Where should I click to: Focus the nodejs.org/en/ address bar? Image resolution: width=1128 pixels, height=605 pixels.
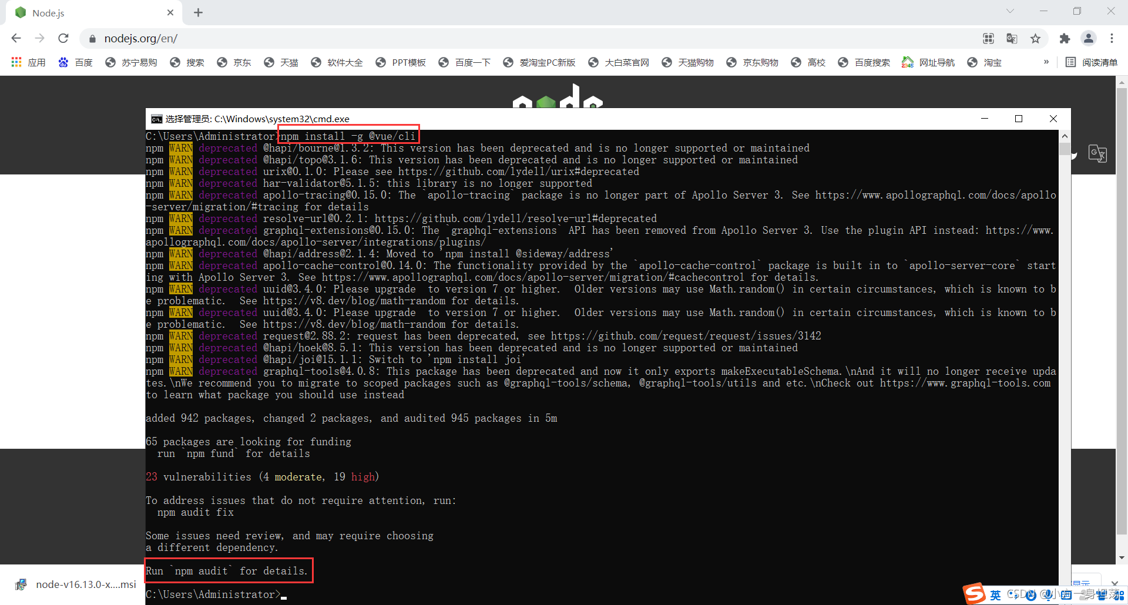[529, 38]
